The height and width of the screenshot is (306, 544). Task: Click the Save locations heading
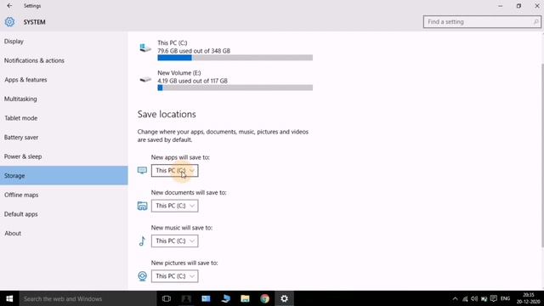coord(167,114)
